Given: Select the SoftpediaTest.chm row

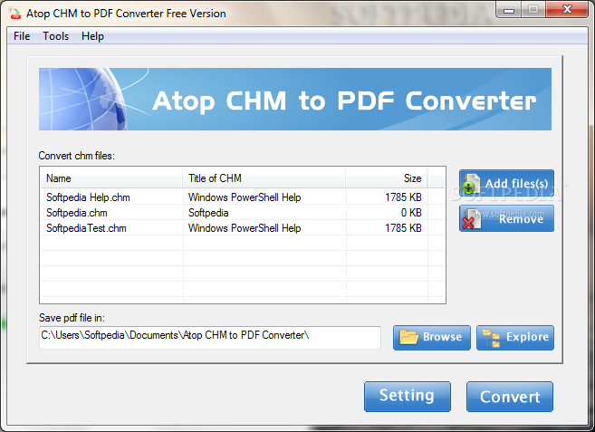Looking at the screenshot, I should tap(243, 227).
